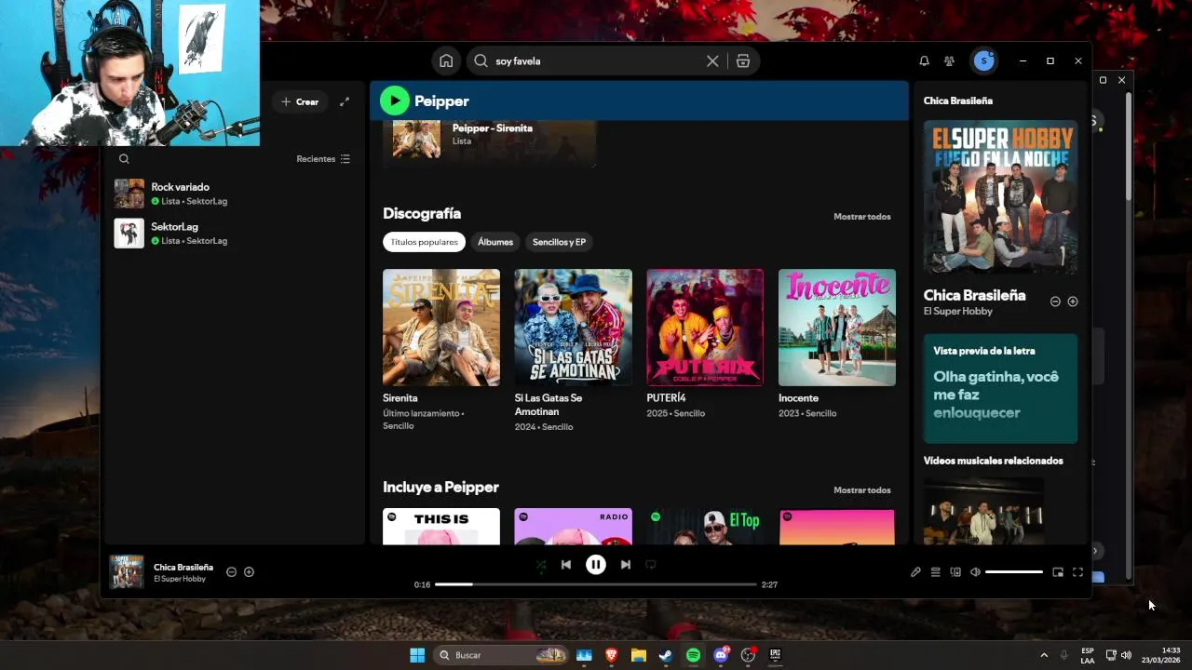Add Chica Brasileña via plus in player bar
Image resolution: width=1192 pixels, height=670 pixels.
[249, 572]
